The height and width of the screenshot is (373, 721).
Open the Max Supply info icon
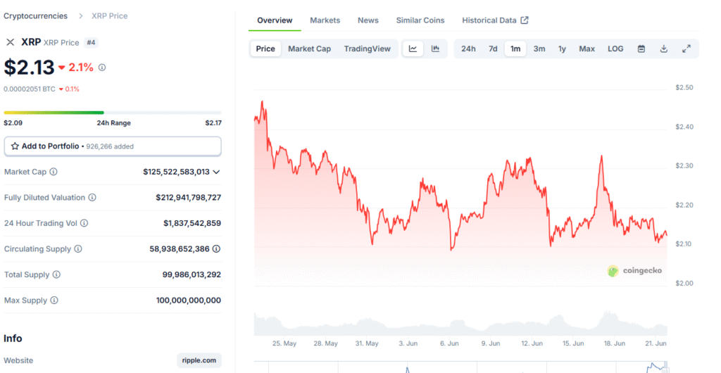[x=54, y=301]
